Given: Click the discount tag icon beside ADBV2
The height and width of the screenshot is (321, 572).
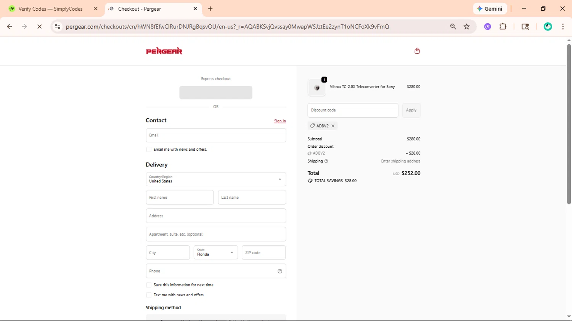Looking at the screenshot, I should click(312, 126).
